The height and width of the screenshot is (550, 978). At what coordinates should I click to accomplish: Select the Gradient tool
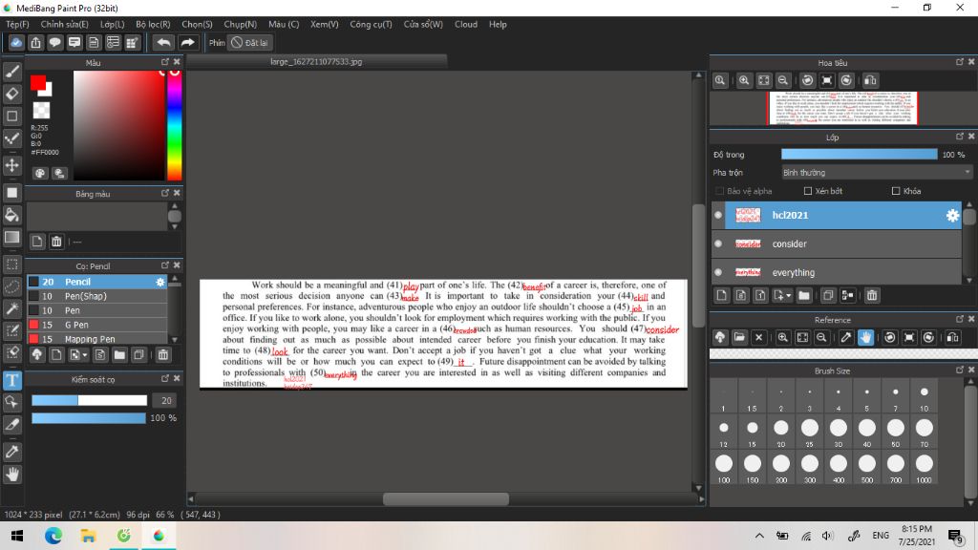pos(11,237)
